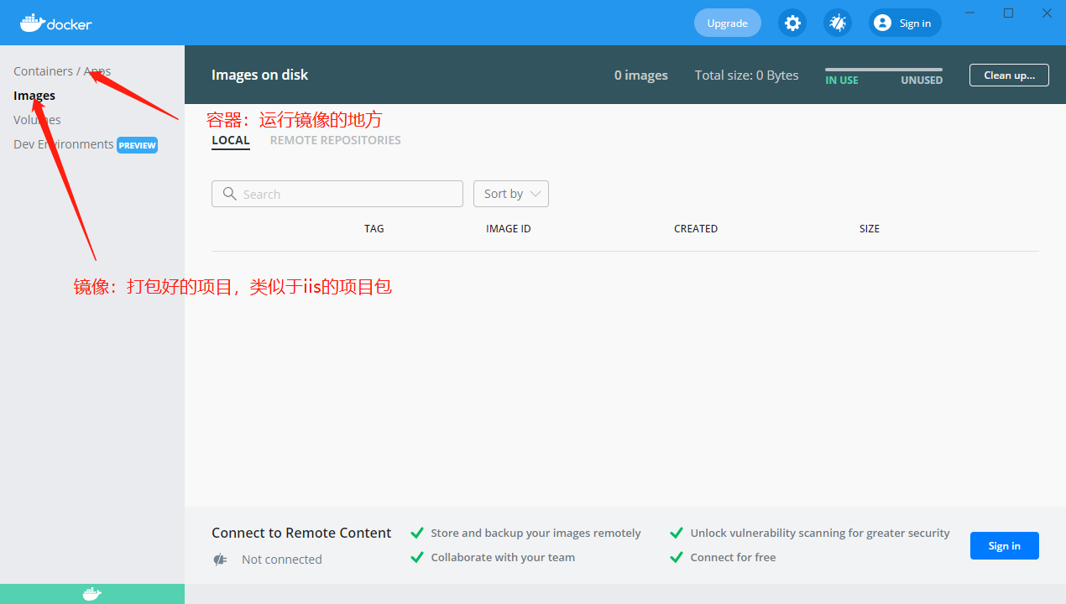Screen dimensions: 1066x604
Task: Click the Images on disk heading
Action: (x=260, y=75)
